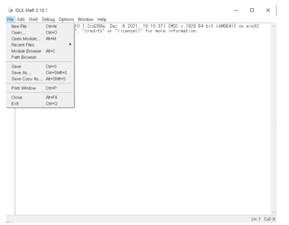Select Open Module... menu entry
The image size is (289, 225).
(x=40, y=39)
